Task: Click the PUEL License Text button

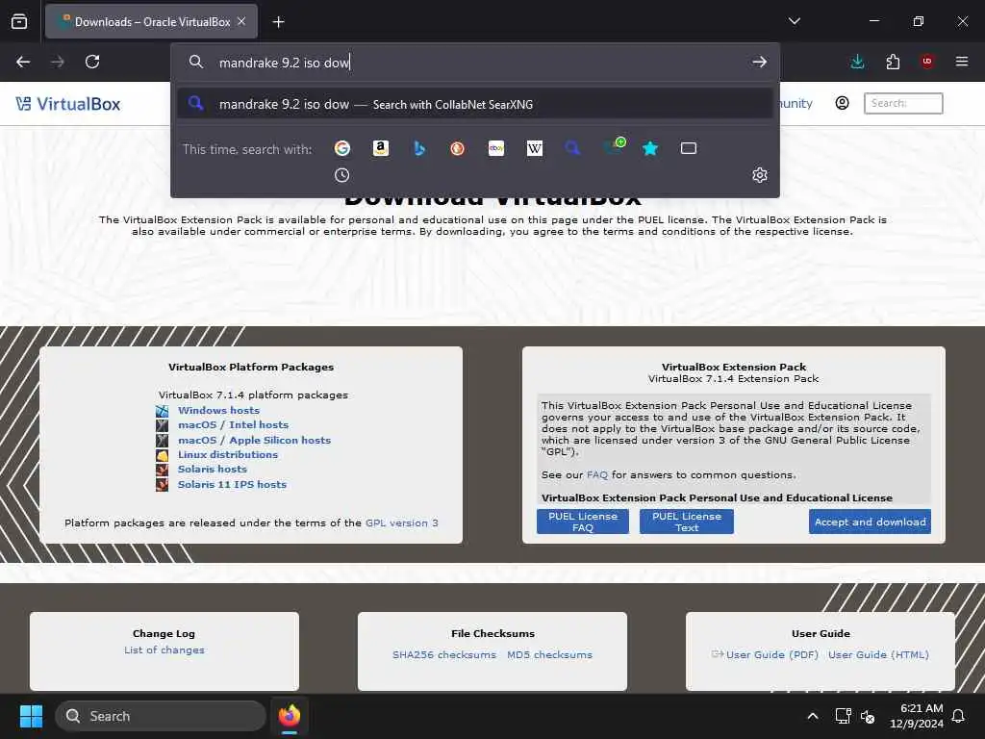Action: 687,522
